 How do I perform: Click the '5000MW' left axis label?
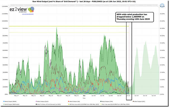[5, 58]
